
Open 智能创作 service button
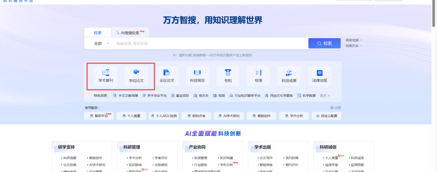point(261,116)
